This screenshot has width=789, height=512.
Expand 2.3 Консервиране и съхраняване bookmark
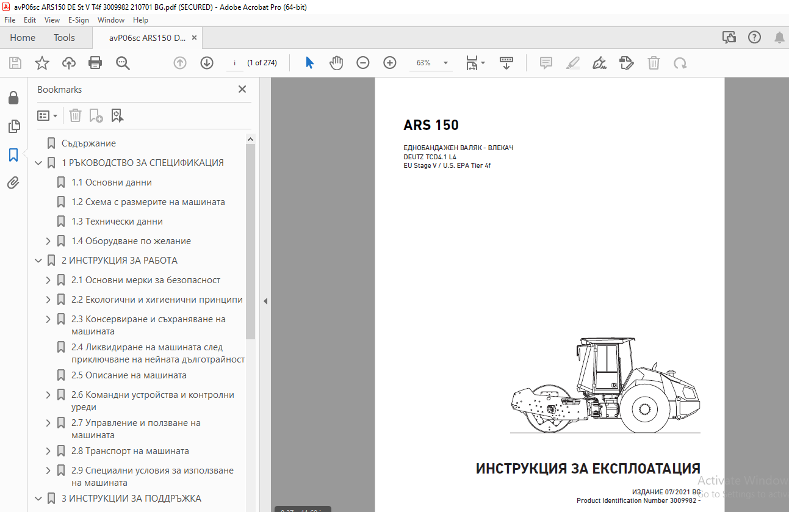(48, 319)
